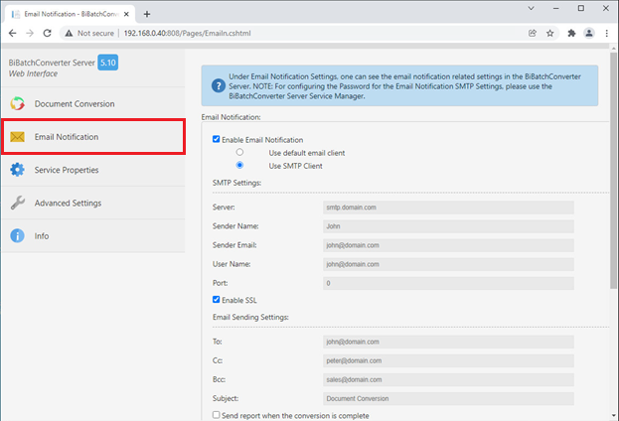Click the Advanced Settings wrench icon
The image size is (619, 421).
pyautogui.click(x=17, y=203)
